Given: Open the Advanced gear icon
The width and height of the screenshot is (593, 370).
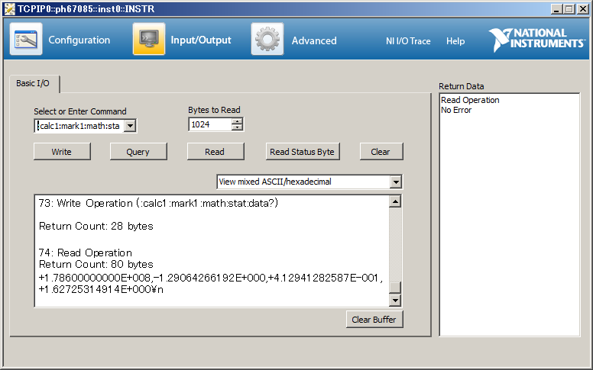Looking at the screenshot, I should (267, 39).
